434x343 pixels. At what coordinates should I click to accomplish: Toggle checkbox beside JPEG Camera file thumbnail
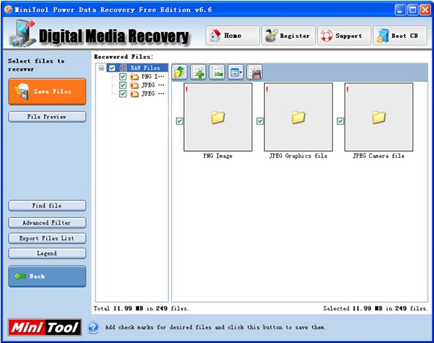coord(340,121)
